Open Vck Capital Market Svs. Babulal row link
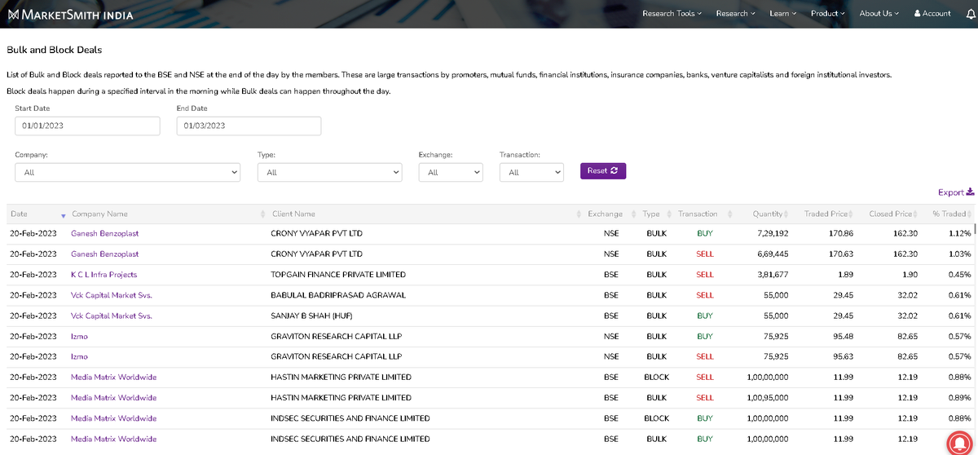This screenshot has height=455, width=978. click(x=112, y=295)
